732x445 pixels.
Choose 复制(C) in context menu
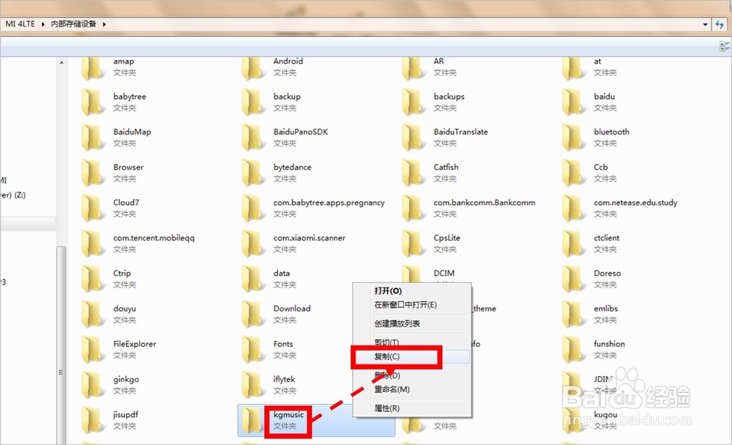[411, 356]
